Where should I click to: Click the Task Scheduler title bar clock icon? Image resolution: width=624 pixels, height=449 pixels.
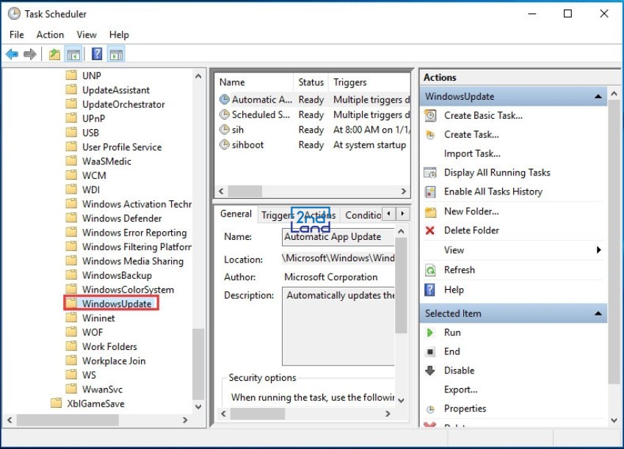(x=14, y=14)
